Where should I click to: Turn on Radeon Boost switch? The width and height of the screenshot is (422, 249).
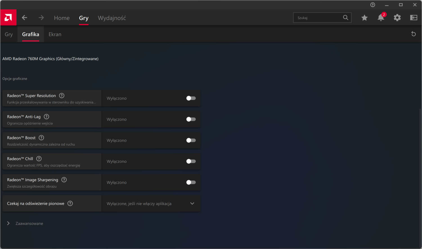(191, 140)
